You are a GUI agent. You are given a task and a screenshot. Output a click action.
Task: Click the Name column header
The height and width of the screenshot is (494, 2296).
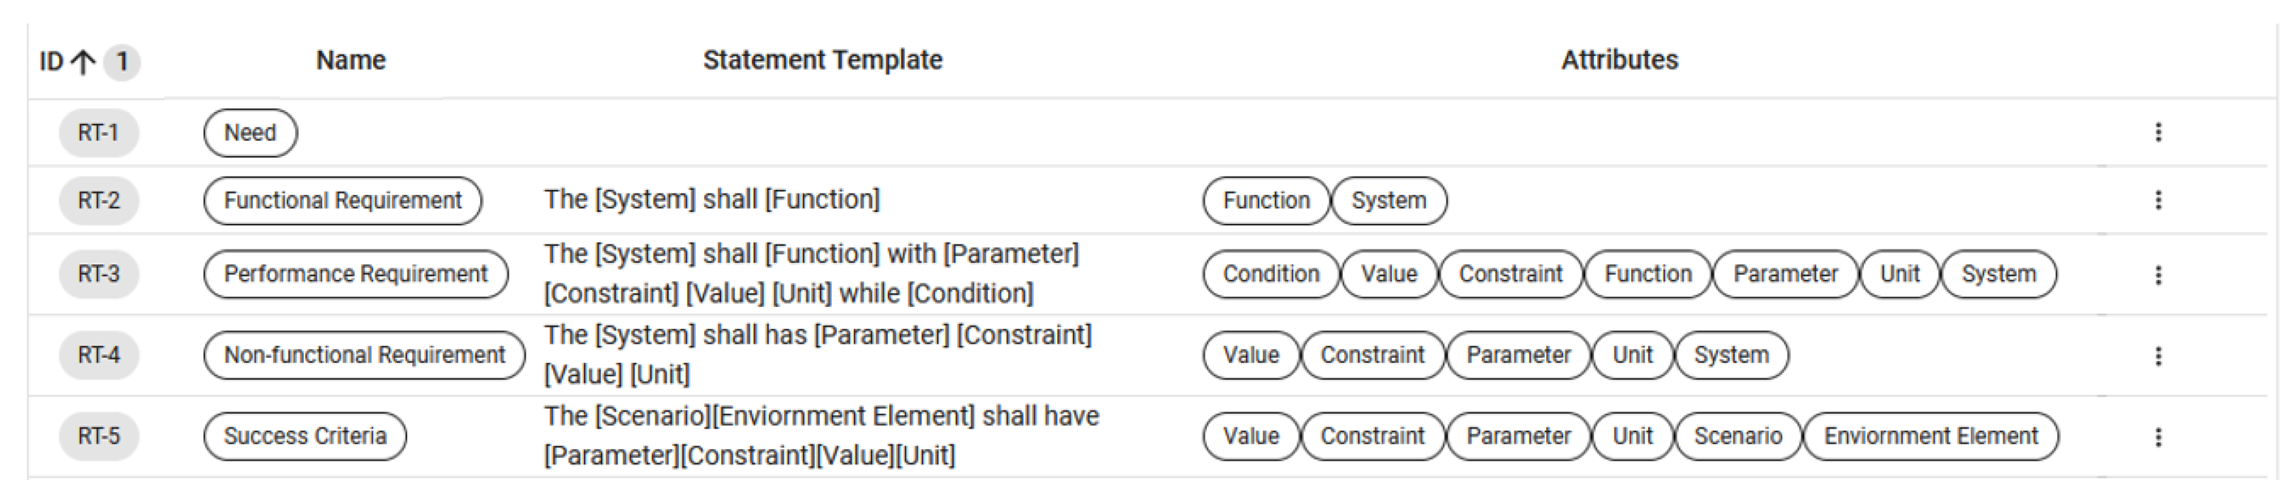(351, 60)
